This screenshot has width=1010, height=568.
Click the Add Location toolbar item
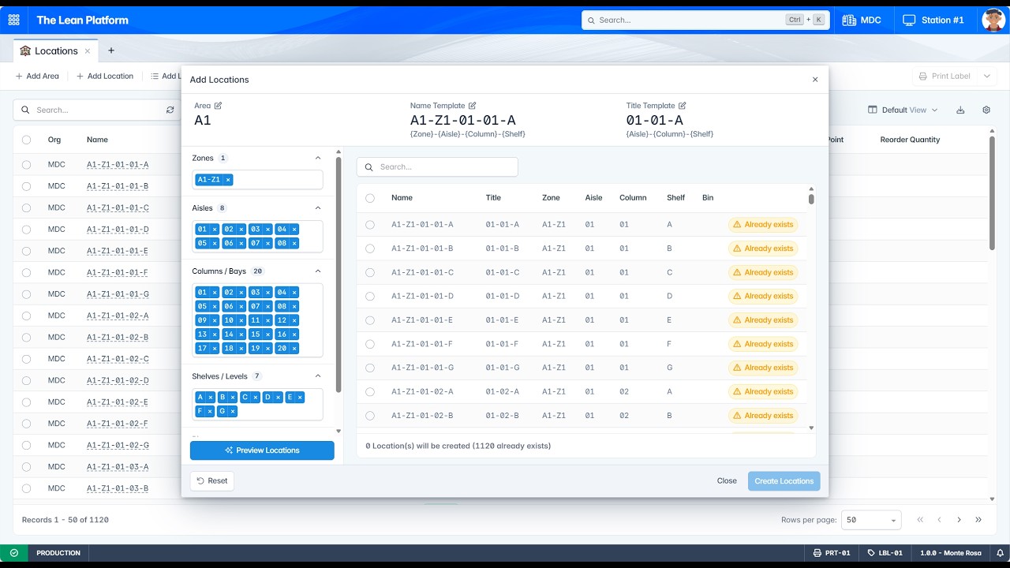105,77
